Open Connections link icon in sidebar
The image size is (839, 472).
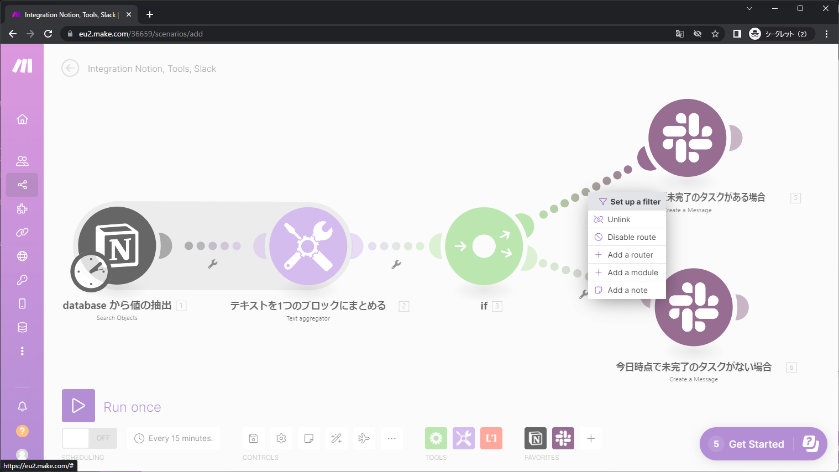coord(22,232)
